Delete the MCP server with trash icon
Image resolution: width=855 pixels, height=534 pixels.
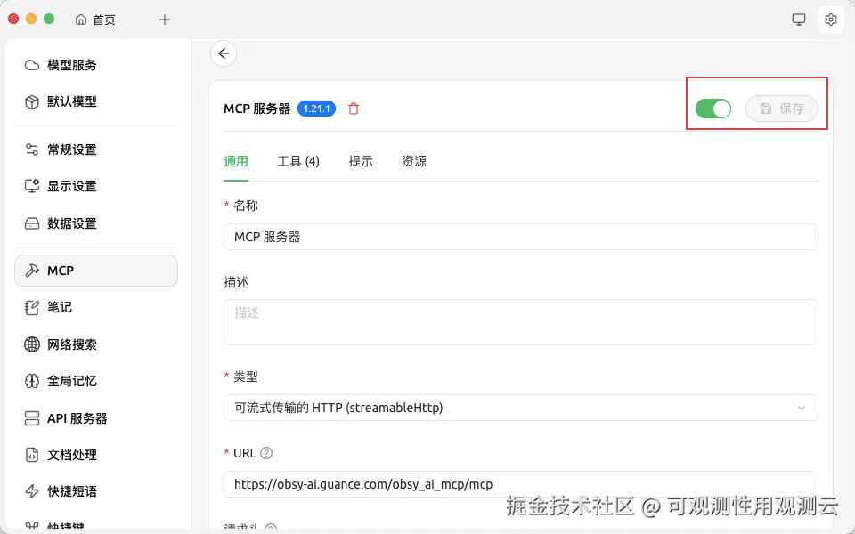click(354, 109)
